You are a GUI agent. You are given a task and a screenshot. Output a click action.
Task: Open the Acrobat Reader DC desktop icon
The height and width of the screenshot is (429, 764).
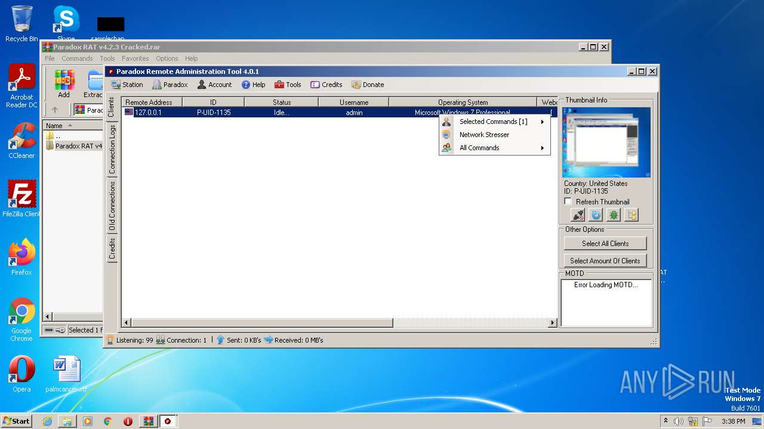(x=21, y=86)
